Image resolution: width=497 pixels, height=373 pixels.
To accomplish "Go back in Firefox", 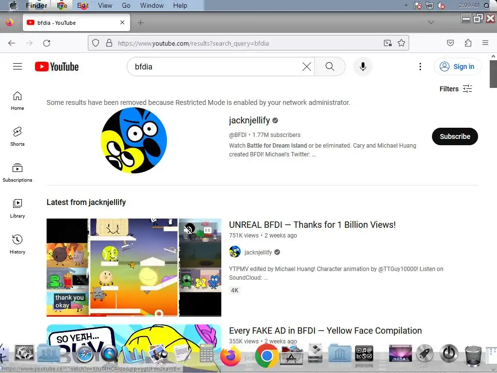I will pyautogui.click(x=12, y=43).
